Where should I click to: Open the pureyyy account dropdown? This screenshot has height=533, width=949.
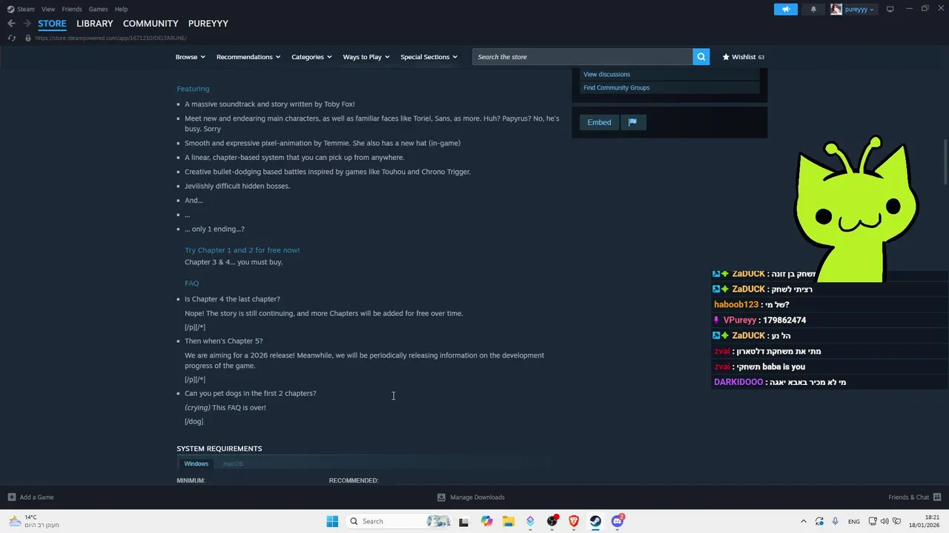pyautogui.click(x=859, y=9)
